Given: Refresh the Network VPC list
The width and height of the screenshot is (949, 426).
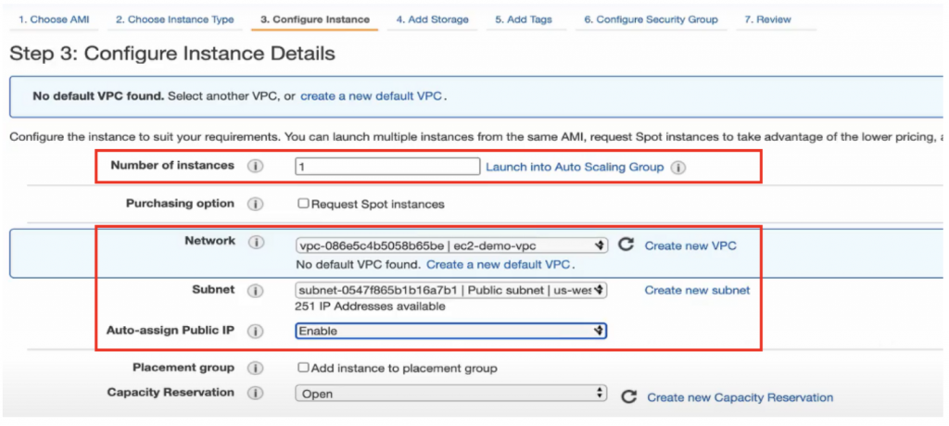Looking at the screenshot, I should [x=626, y=245].
